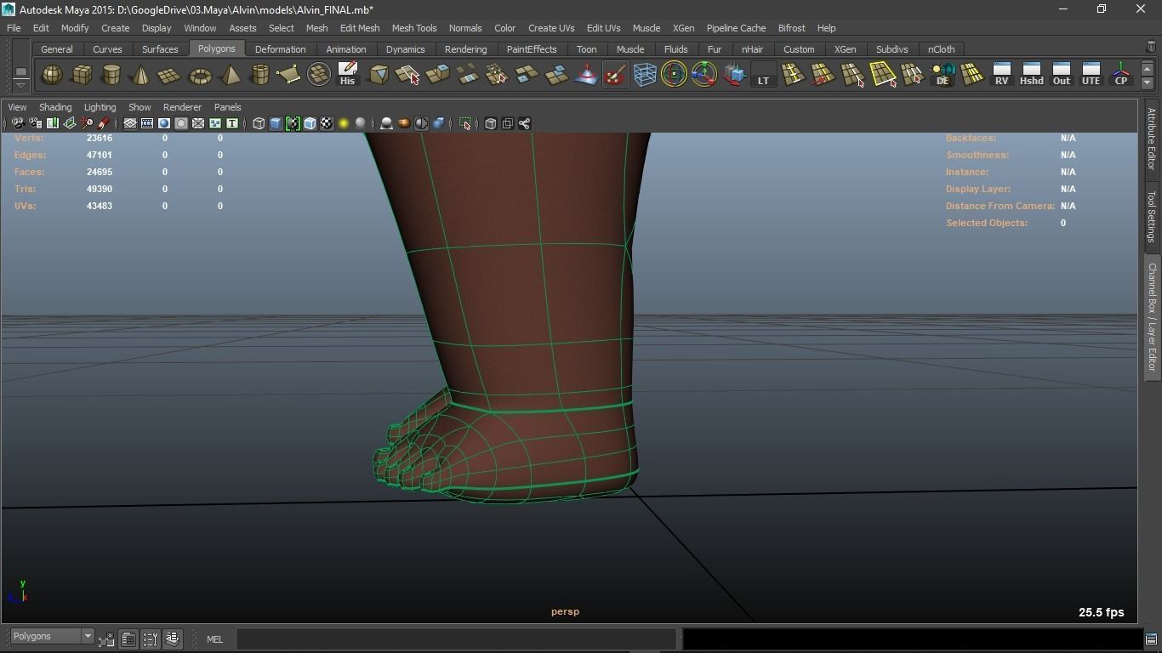Switch to the Rendering shelf tab

[465, 49]
